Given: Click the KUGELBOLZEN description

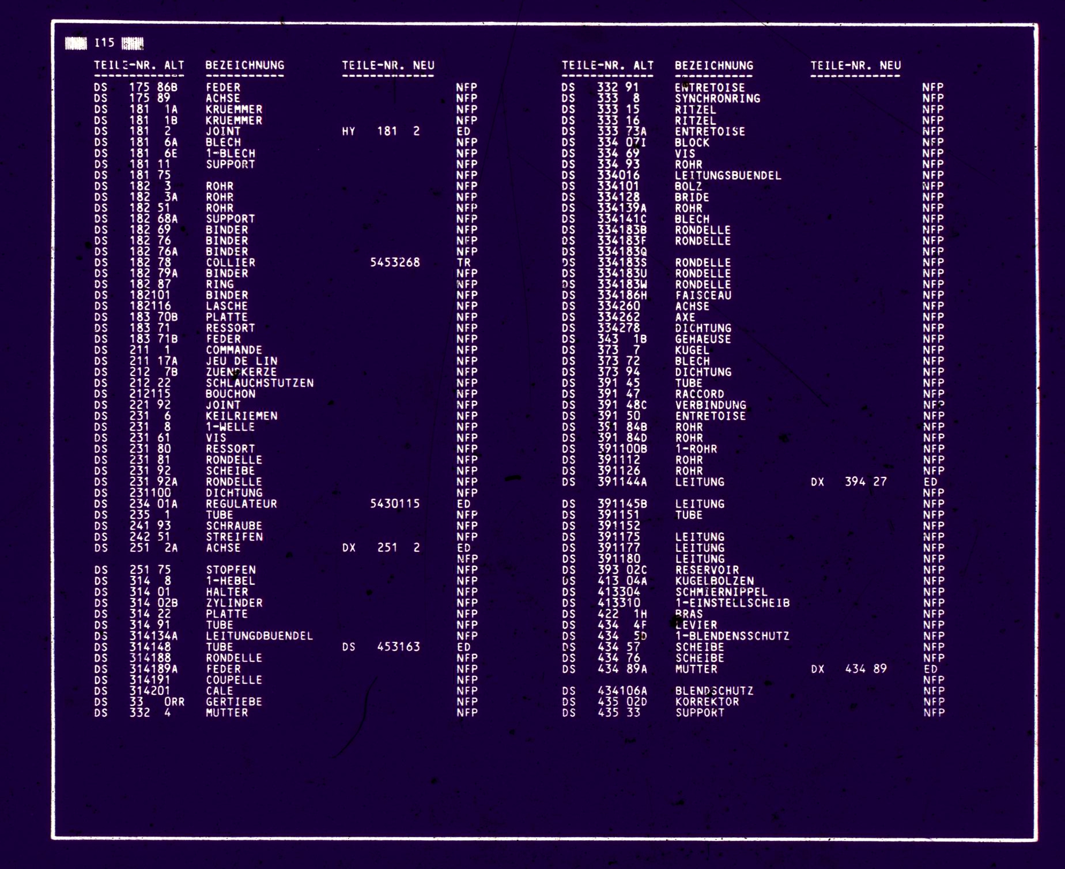Looking at the screenshot, I should point(715,581).
